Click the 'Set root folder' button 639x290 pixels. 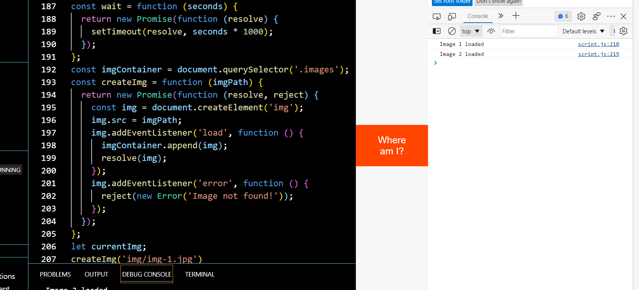click(452, 2)
